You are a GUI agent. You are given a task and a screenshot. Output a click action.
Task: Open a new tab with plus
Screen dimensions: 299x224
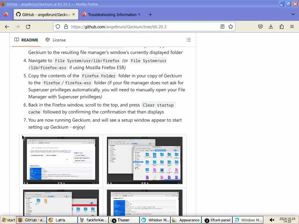[x=150, y=15]
